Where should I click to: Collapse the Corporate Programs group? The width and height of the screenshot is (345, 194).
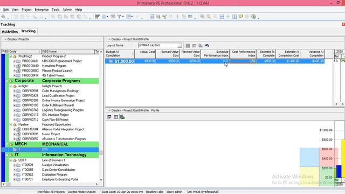7,81
